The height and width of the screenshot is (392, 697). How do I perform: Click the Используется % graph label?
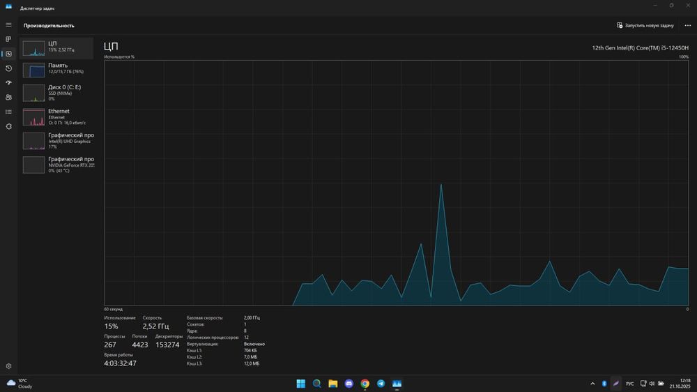119,56
